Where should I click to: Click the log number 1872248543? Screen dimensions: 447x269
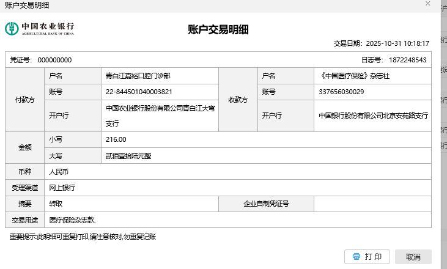[x=407, y=60]
